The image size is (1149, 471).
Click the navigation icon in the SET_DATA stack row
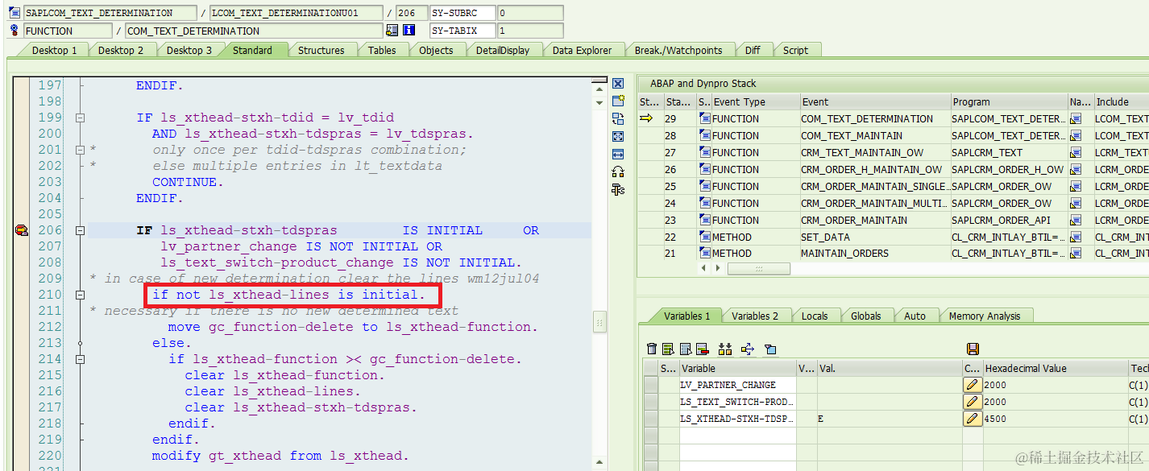click(1075, 238)
